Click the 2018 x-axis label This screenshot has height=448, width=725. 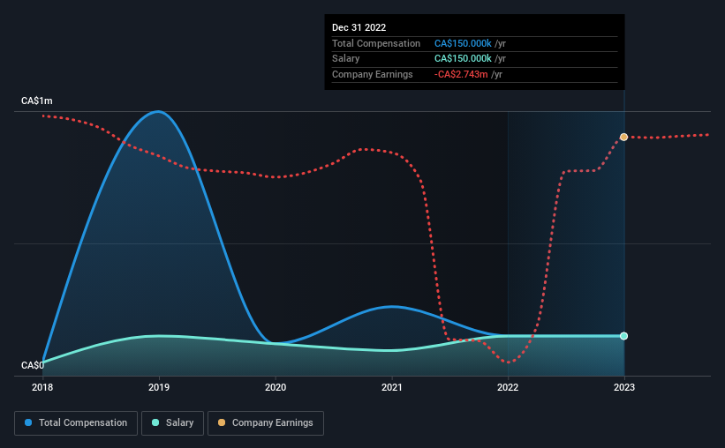pos(42,387)
